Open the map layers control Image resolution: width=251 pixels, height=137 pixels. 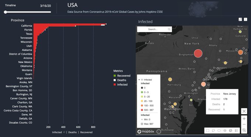[225, 130]
